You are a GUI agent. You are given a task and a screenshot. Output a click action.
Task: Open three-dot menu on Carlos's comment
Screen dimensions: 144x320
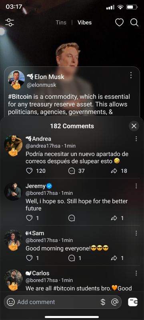pos(136,273)
